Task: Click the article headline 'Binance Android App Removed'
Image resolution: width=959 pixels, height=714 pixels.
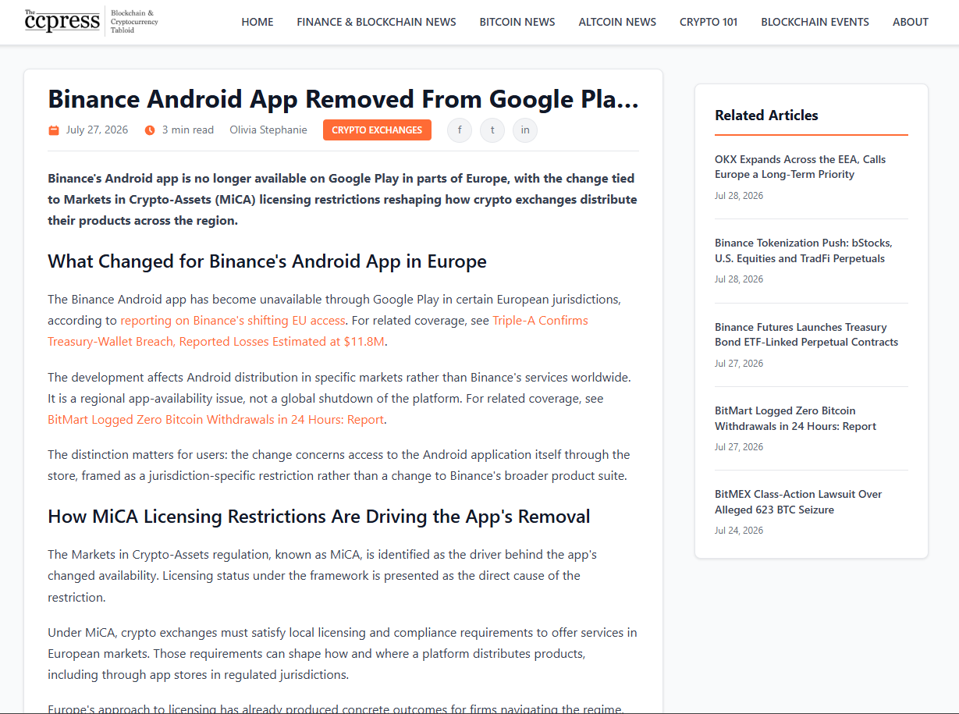Action: (x=343, y=99)
